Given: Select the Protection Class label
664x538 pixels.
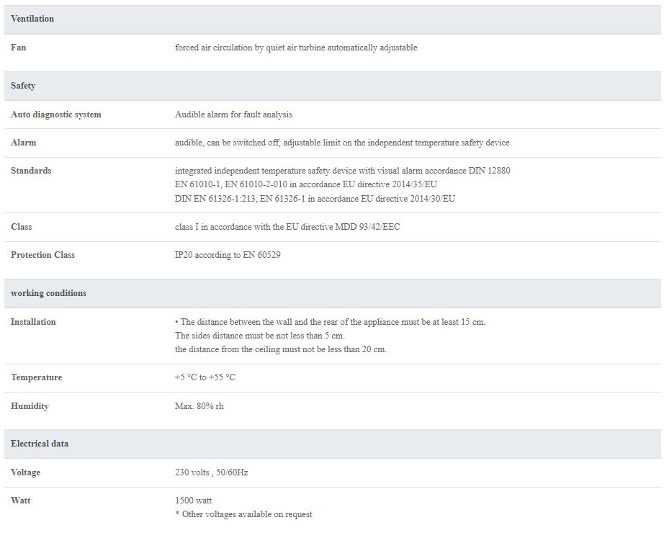Looking at the screenshot, I should point(42,255).
